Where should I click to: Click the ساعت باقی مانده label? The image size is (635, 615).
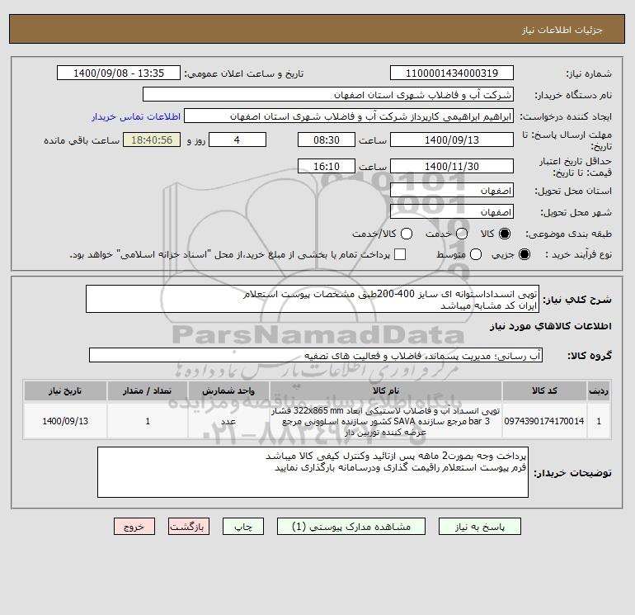82,140
